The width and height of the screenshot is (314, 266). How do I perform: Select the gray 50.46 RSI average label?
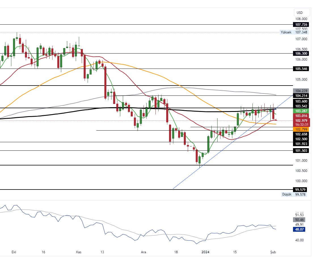coord(300,220)
